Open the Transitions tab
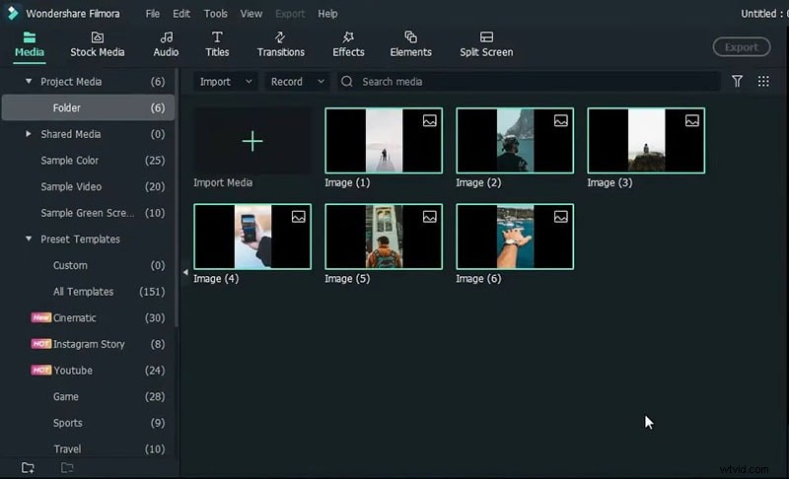The image size is (789, 479). pos(281,44)
